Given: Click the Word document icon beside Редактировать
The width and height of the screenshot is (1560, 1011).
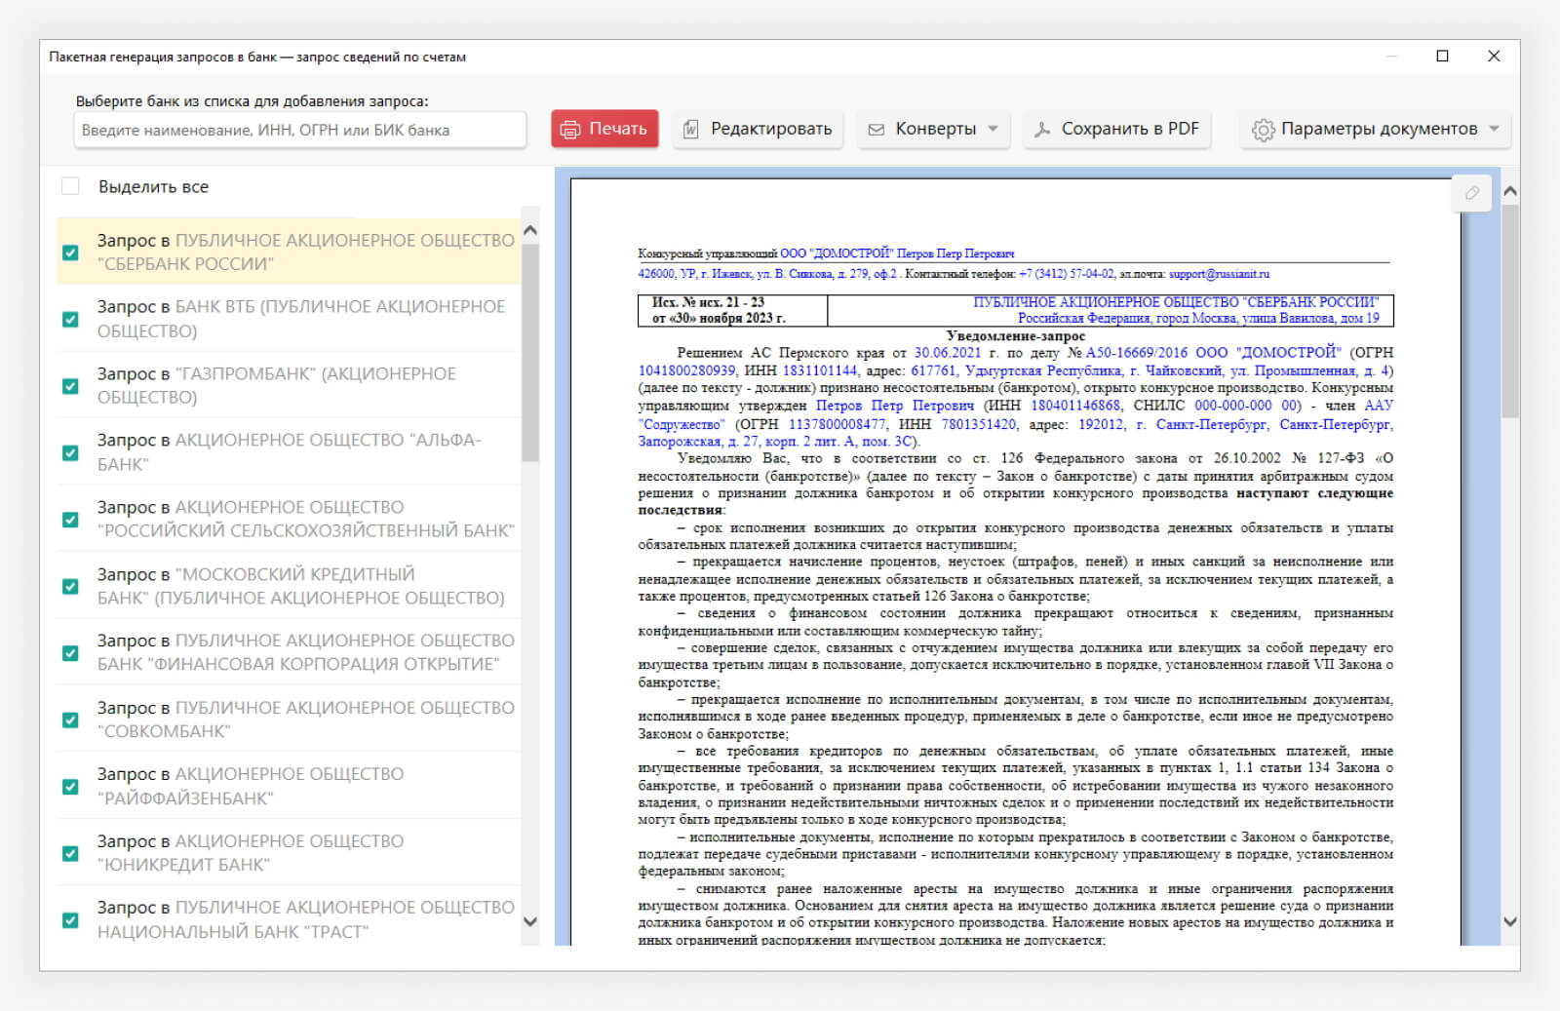Looking at the screenshot, I should (690, 129).
